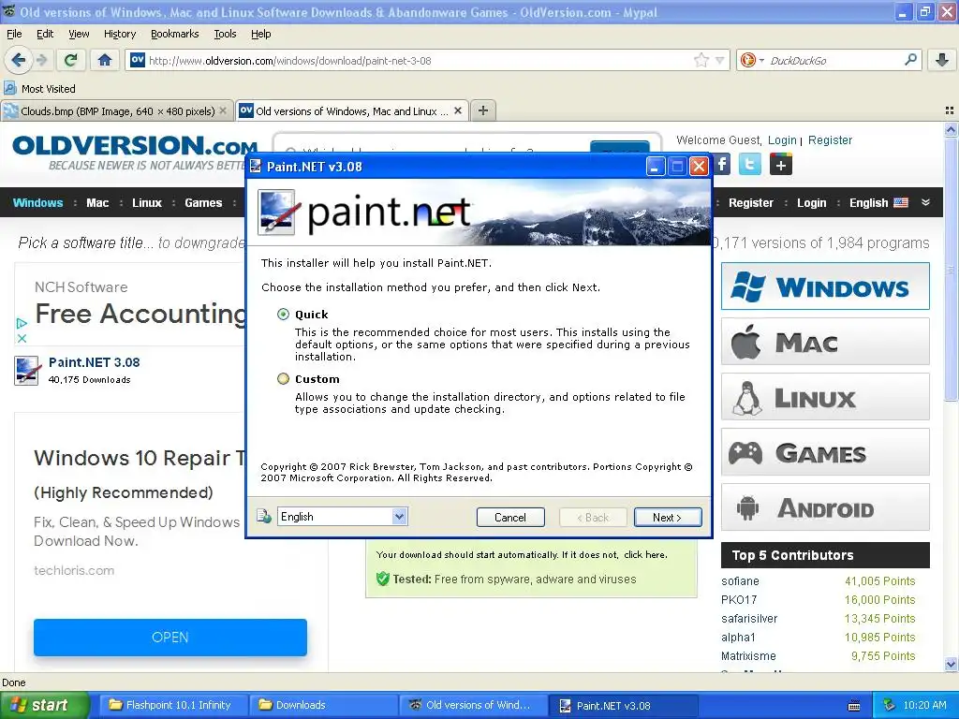
Task: Open the Help menu
Action: (261, 34)
